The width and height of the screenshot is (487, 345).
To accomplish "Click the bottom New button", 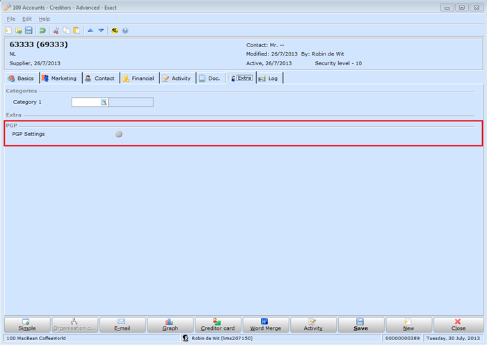I will [408, 325].
